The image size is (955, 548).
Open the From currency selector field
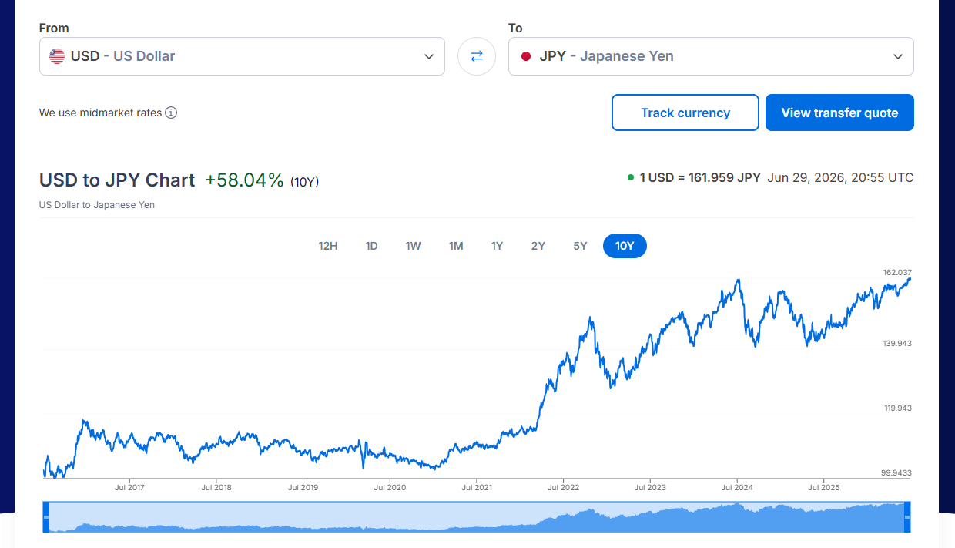pos(242,56)
